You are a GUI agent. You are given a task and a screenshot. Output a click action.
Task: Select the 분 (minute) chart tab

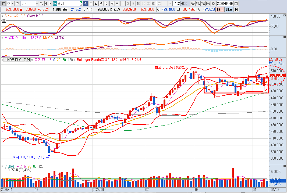[112, 3]
